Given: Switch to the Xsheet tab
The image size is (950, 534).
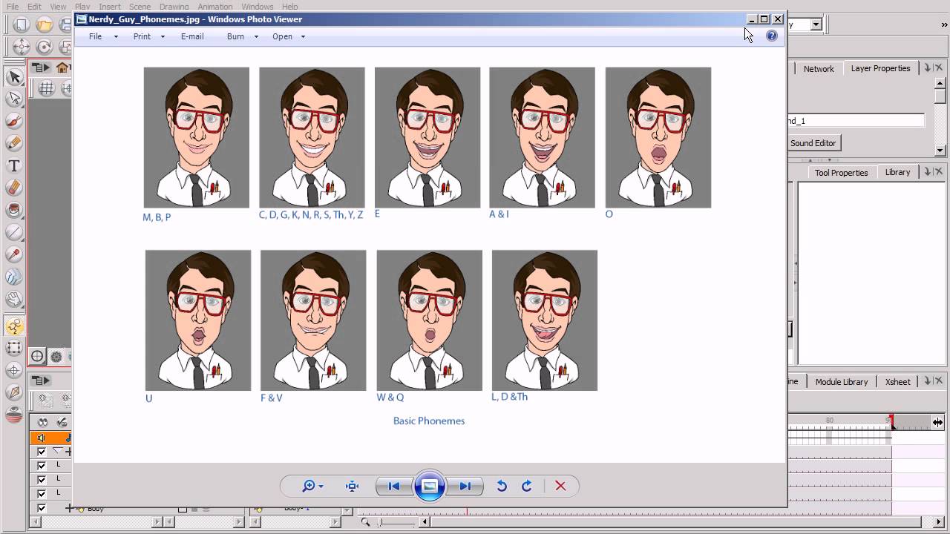Looking at the screenshot, I should coord(897,382).
